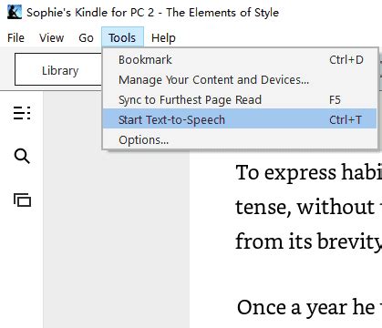Open the File menu
The image size is (382, 328).
point(15,38)
